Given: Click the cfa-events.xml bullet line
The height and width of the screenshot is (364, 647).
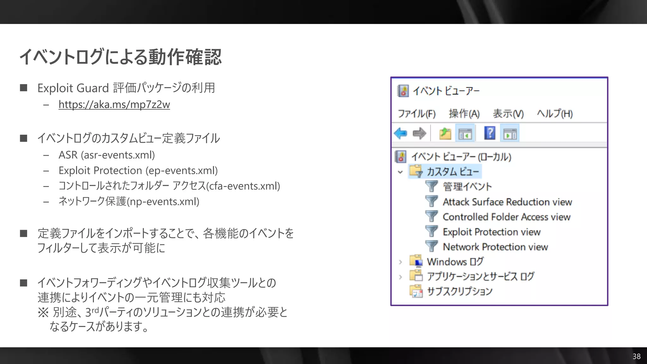Looking at the screenshot, I should (169, 186).
